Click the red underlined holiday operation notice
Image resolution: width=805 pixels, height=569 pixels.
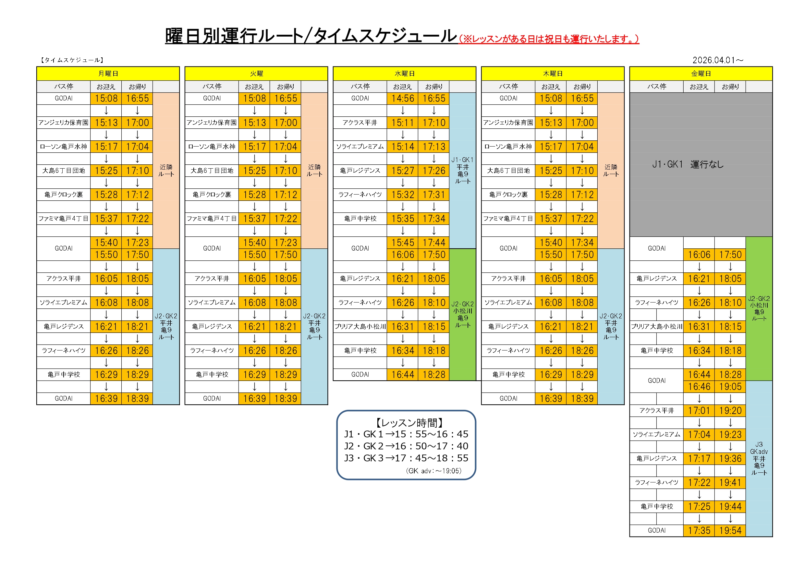[x=549, y=39]
